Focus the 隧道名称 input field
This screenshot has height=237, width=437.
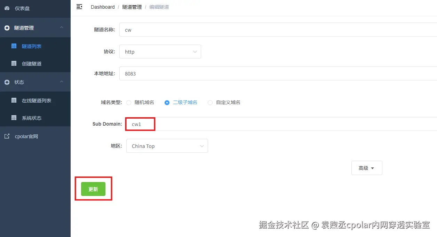[278, 30]
